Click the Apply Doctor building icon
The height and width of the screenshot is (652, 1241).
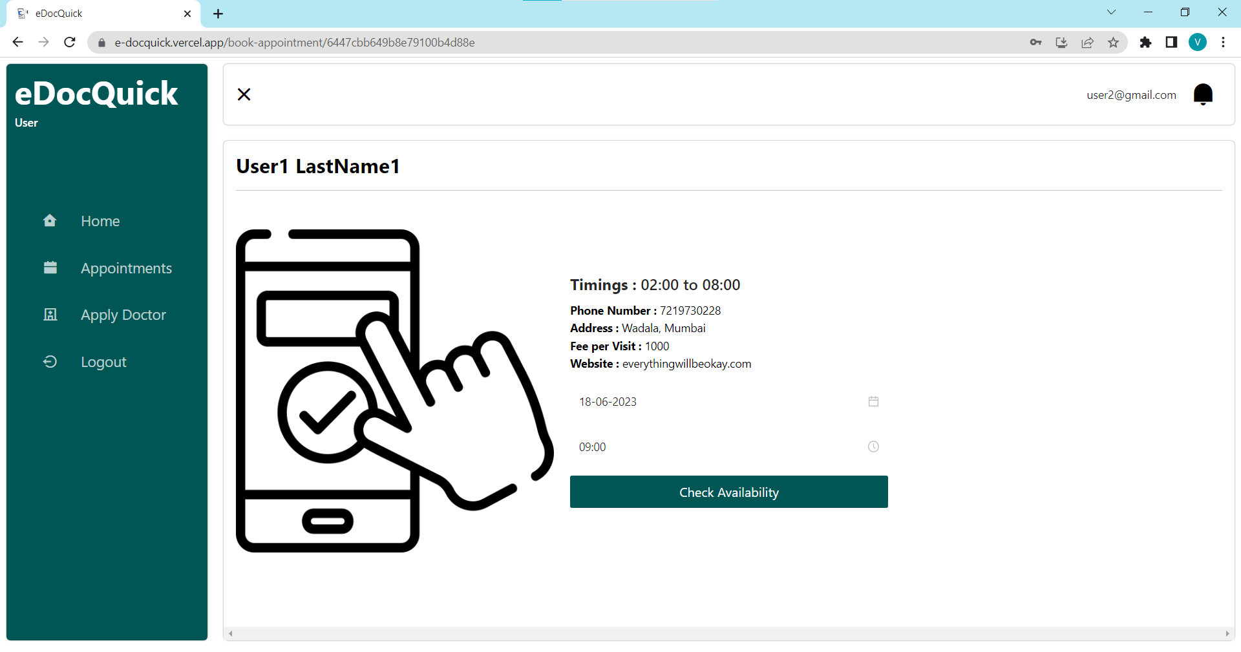click(x=50, y=315)
